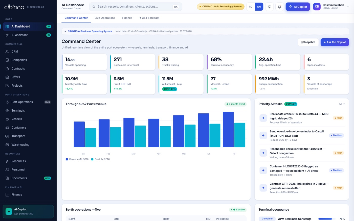Click the Contracts icon in sidebar
This screenshot has height=221, width=354.
(x=7, y=68)
